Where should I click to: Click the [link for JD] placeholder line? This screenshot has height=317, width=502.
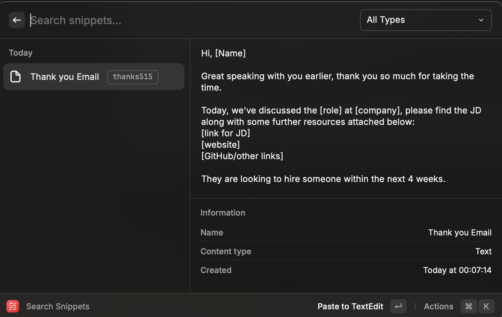[225, 133]
